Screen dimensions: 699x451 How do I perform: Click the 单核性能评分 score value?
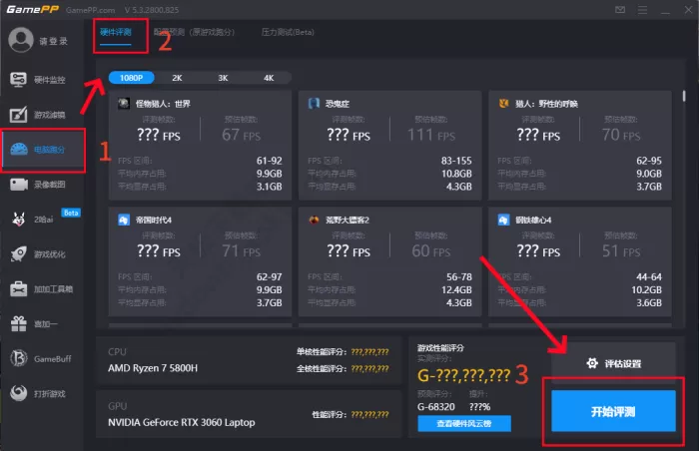pyautogui.click(x=369, y=352)
